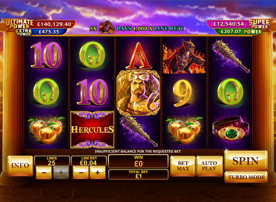Click the Hercules portrait wild symbol

coord(138,93)
